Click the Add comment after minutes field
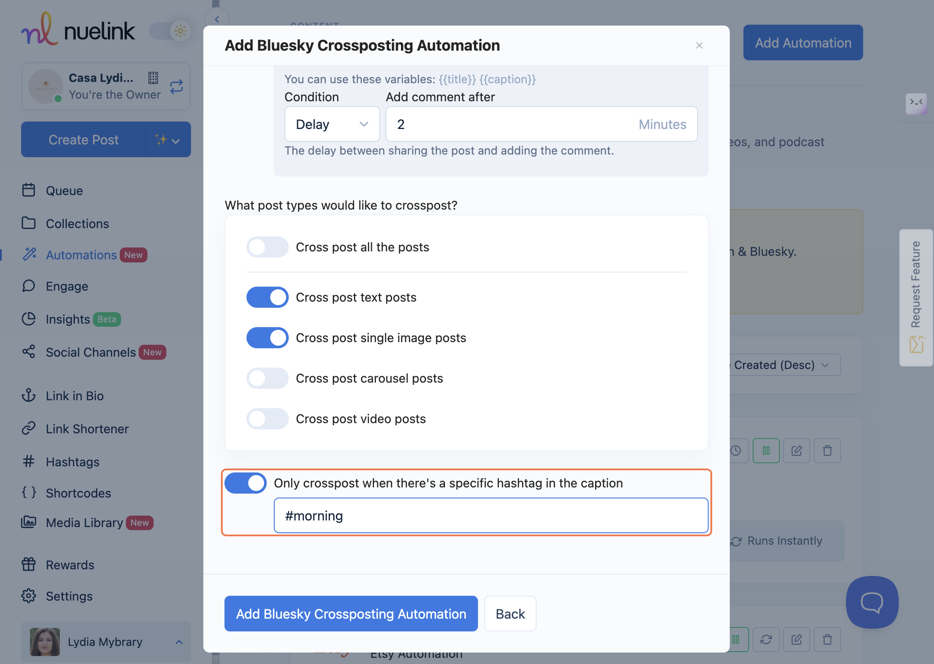The width and height of the screenshot is (934, 664). [542, 124]
